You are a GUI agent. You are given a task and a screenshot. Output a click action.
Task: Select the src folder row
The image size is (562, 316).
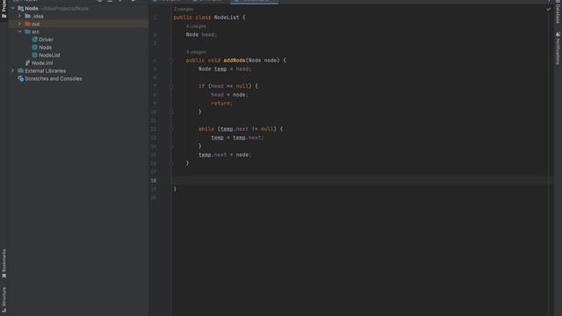point(78,32)
